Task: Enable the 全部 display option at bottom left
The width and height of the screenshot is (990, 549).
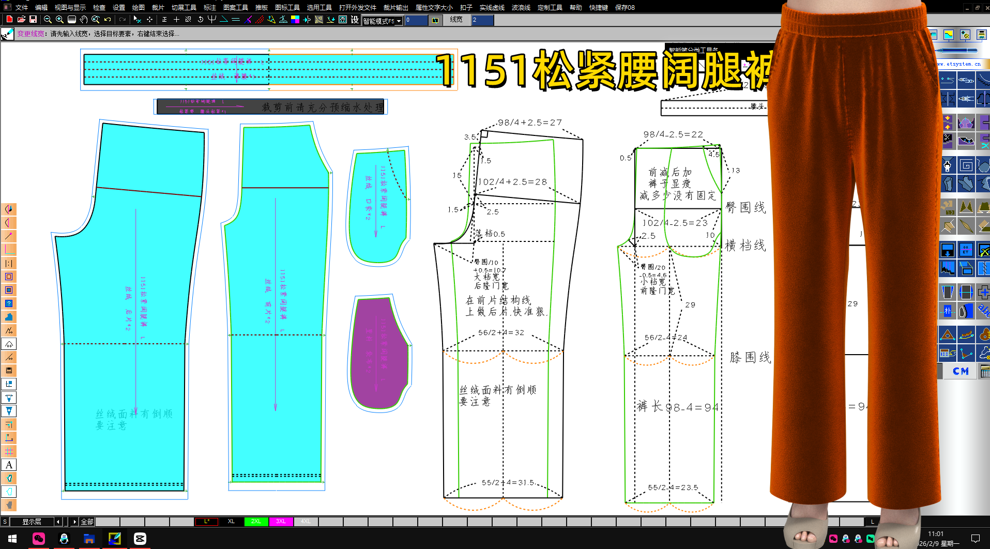Action: point(86,522)
